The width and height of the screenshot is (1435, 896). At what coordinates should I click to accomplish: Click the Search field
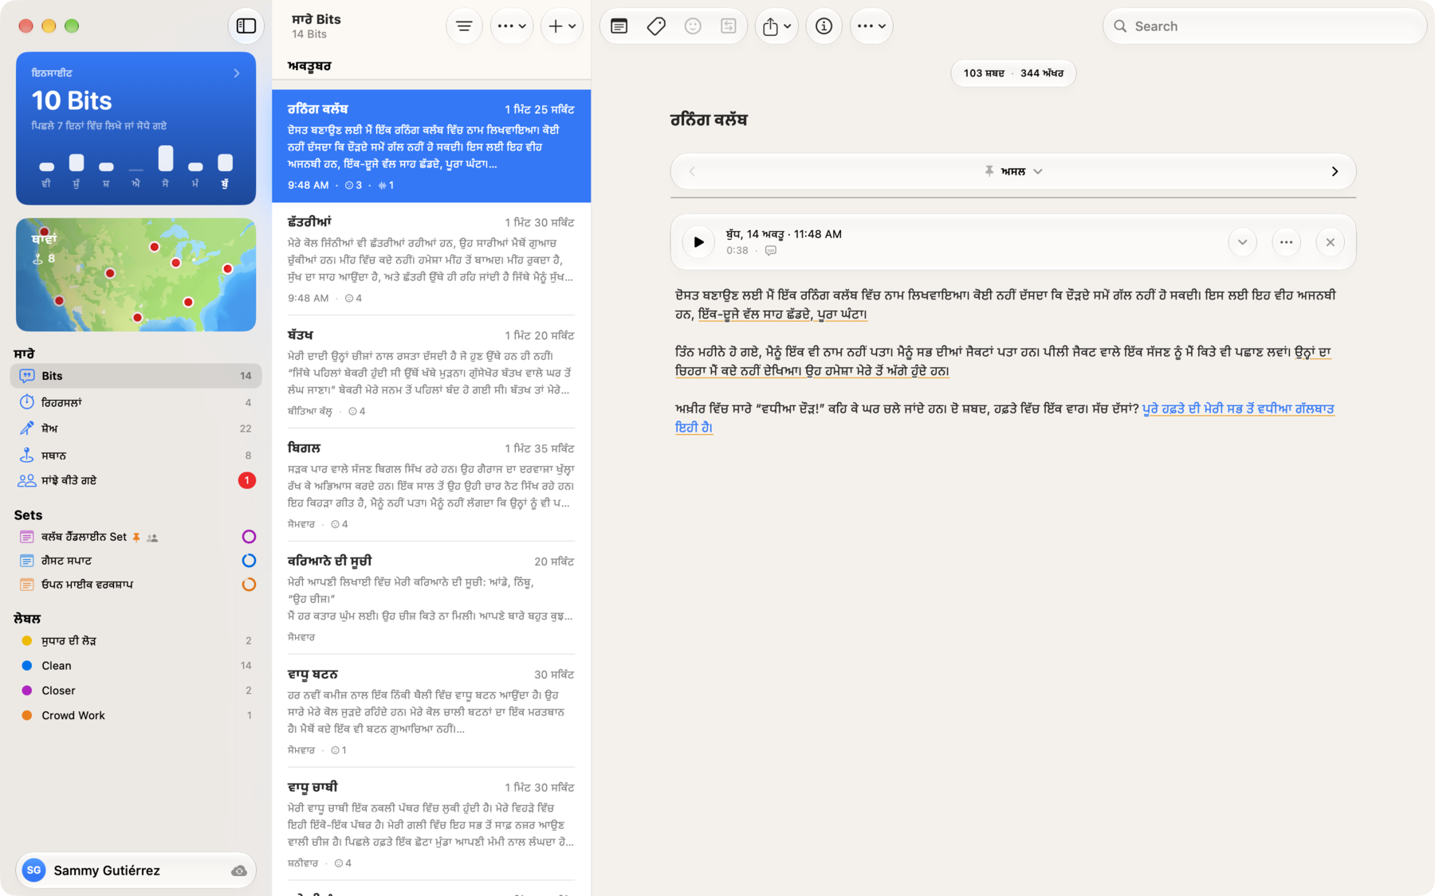pos(1265,26)
